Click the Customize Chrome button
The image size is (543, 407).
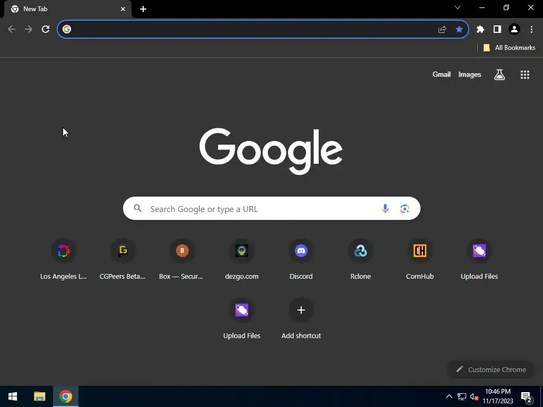[x=491, y=369]
